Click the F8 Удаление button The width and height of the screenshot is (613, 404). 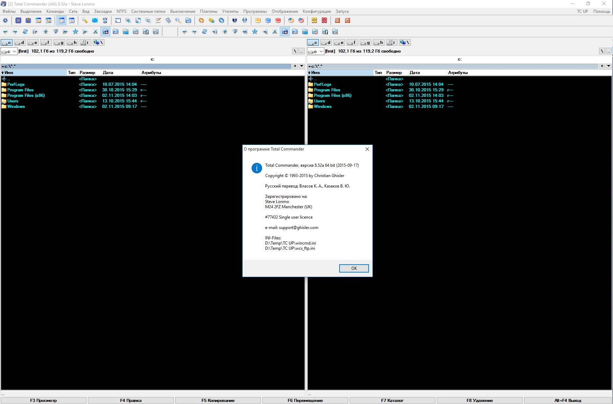pos(480,400)
